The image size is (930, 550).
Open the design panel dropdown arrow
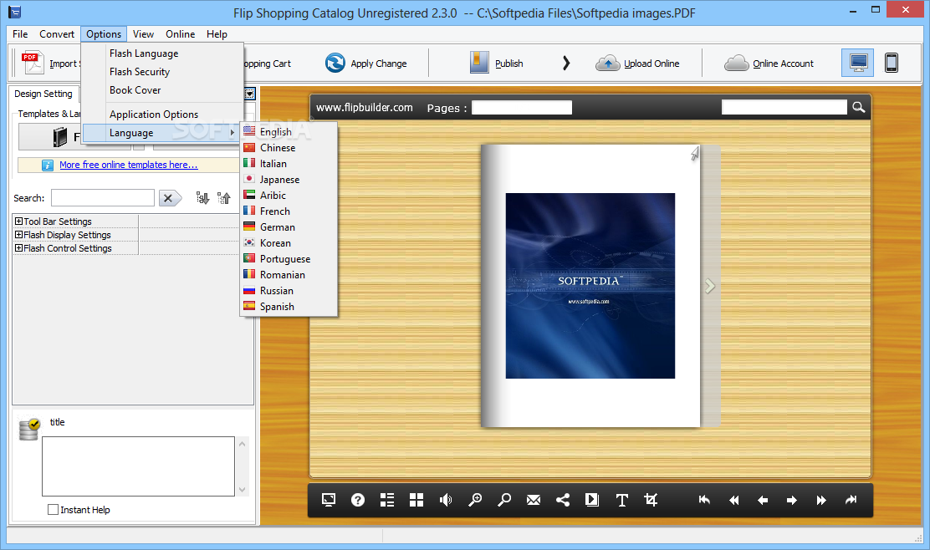pos(250,94)
